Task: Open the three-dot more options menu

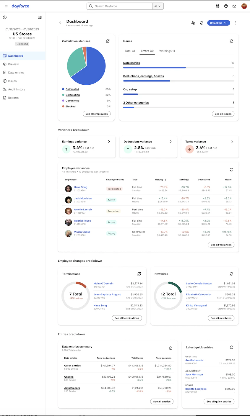Action: [236, 23]
